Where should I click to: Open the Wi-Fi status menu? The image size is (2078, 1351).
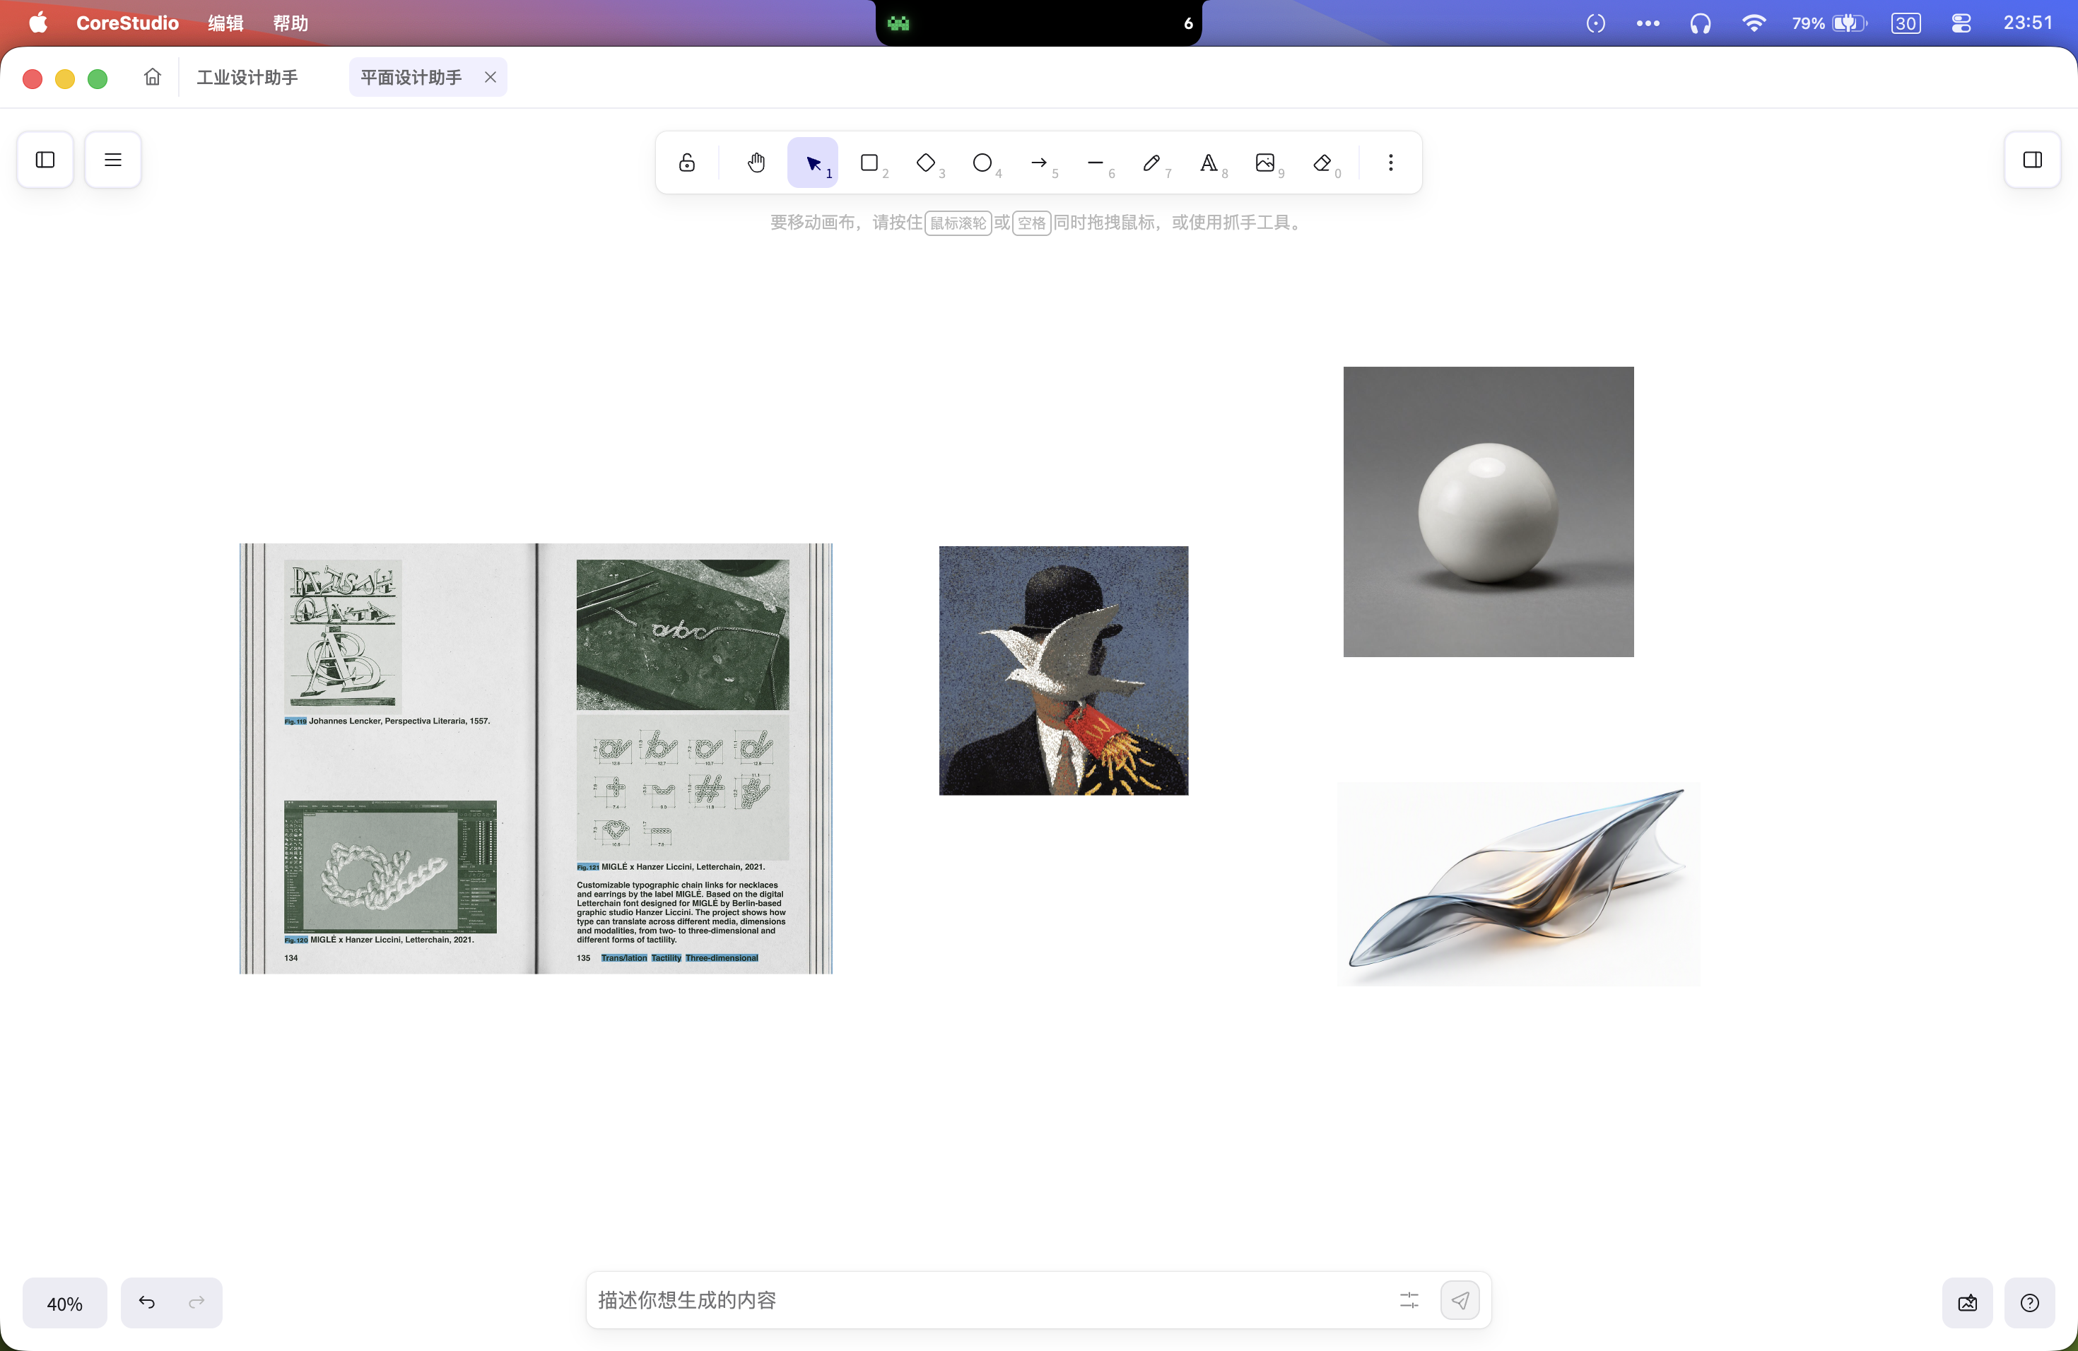pos(1753,23)
